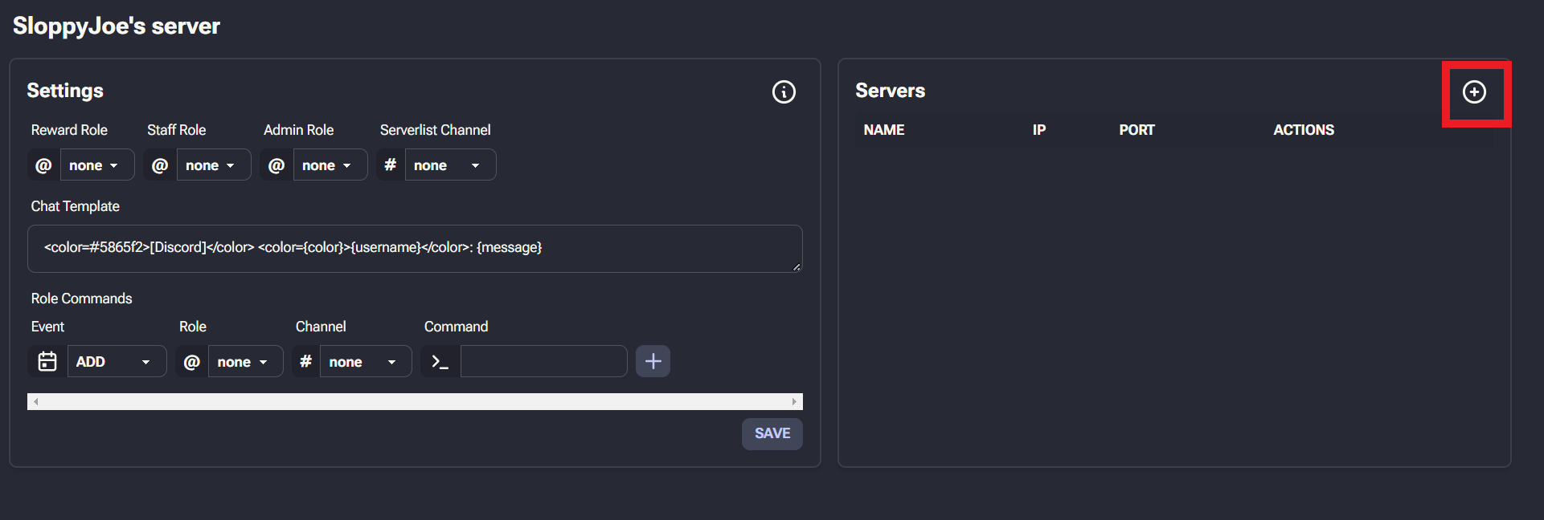Click the @ icon under Reward Role
The image size is (1544, 520).
click(x=43, y=165)
